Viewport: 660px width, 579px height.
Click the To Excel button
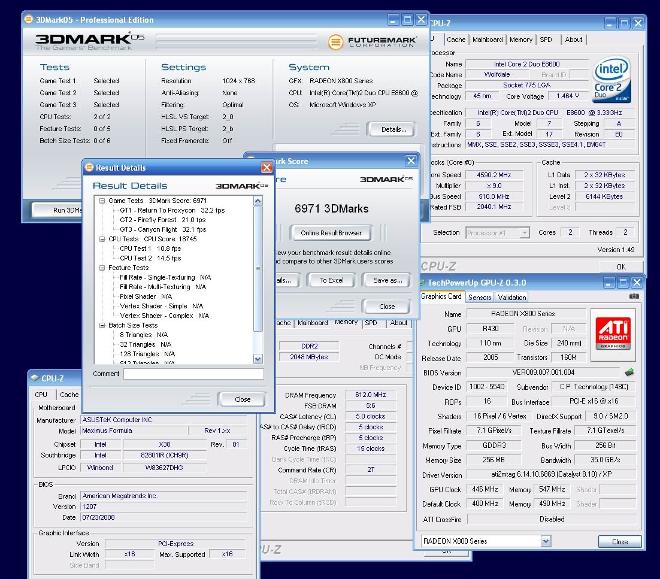(x=332, y=280)
